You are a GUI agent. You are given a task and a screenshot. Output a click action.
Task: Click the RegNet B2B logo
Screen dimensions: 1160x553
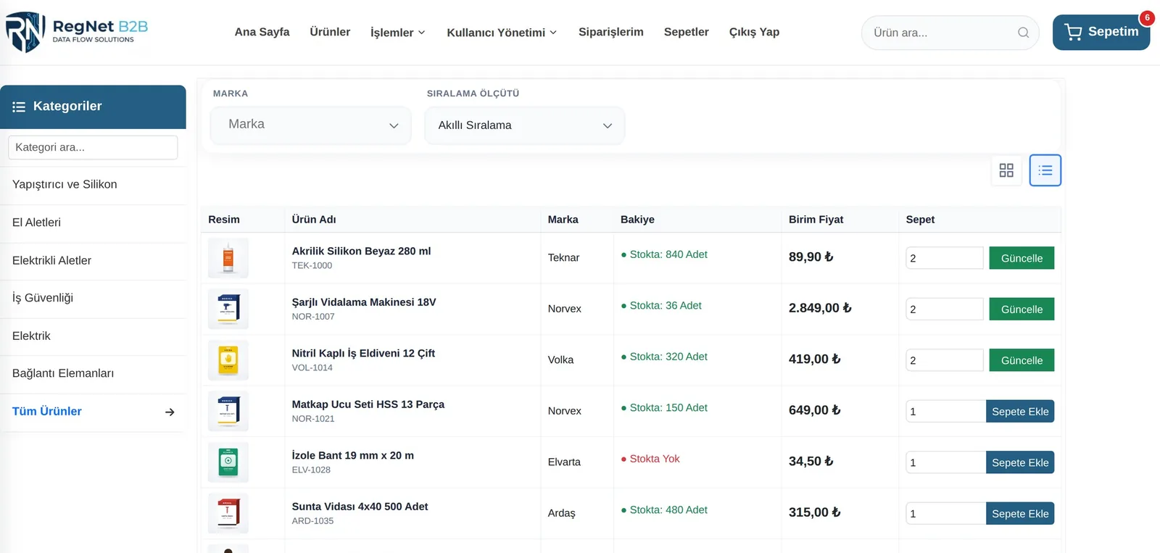[x=77, y=33]
